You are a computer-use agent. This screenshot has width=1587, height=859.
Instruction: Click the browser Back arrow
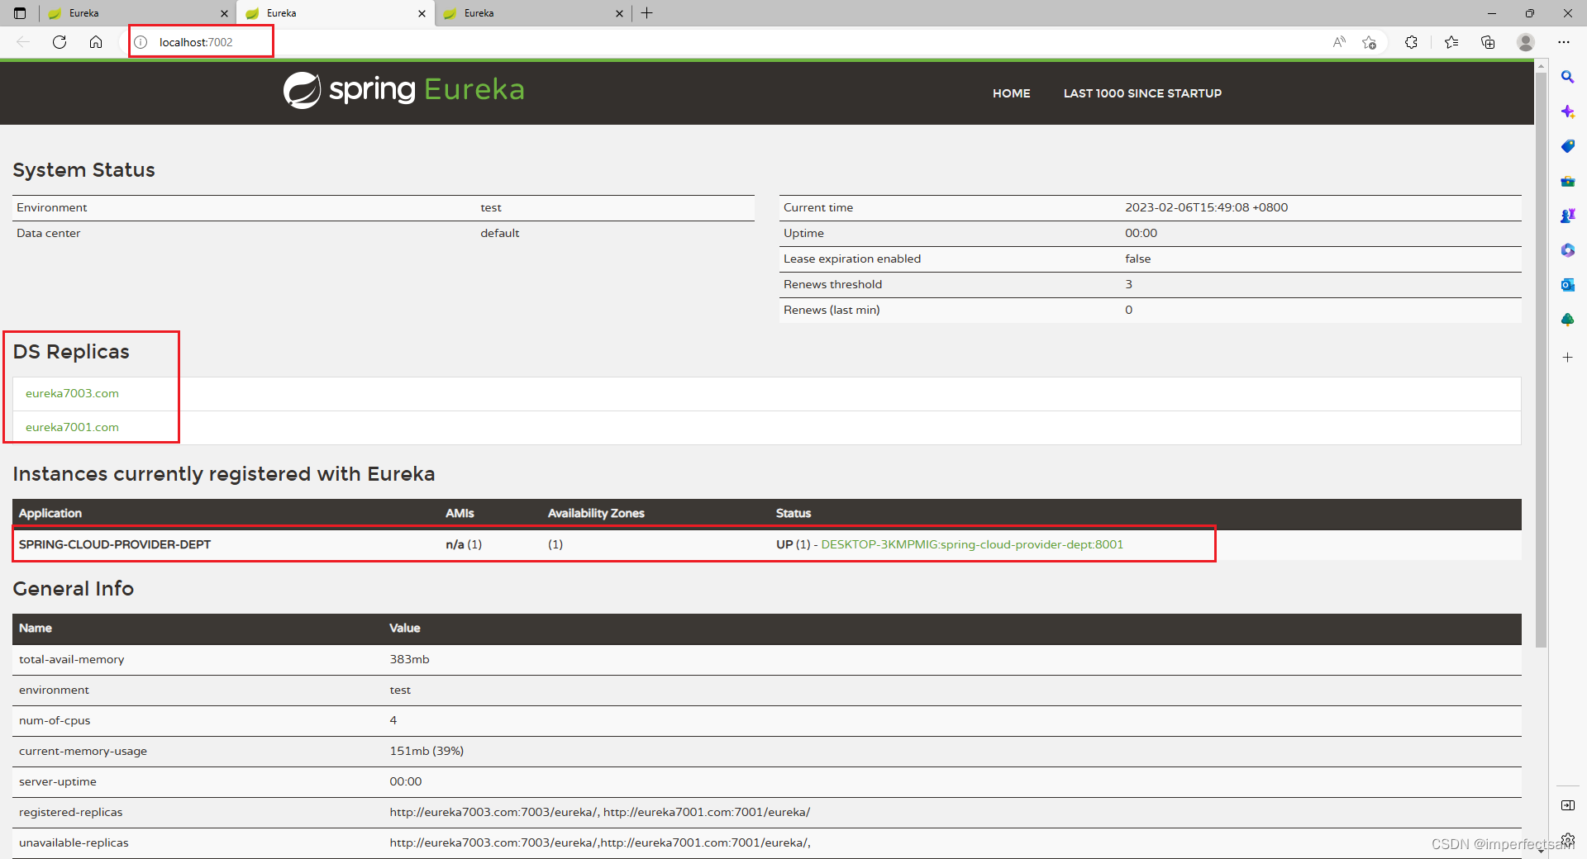pos(23,42)
